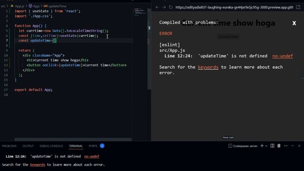Switch to the DEBUG CONSOLE tab

click(51, 146)
